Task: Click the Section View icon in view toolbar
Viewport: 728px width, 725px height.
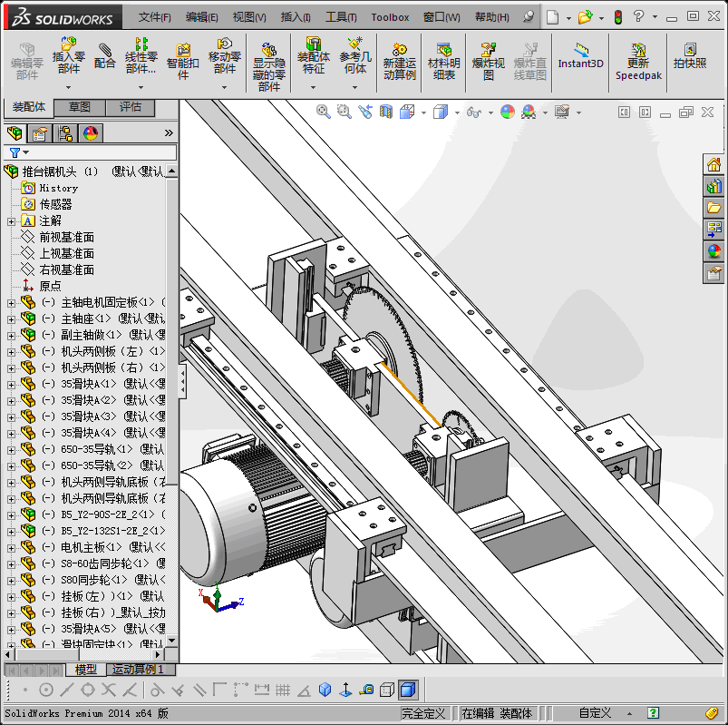Action: [x=386, y=112]
